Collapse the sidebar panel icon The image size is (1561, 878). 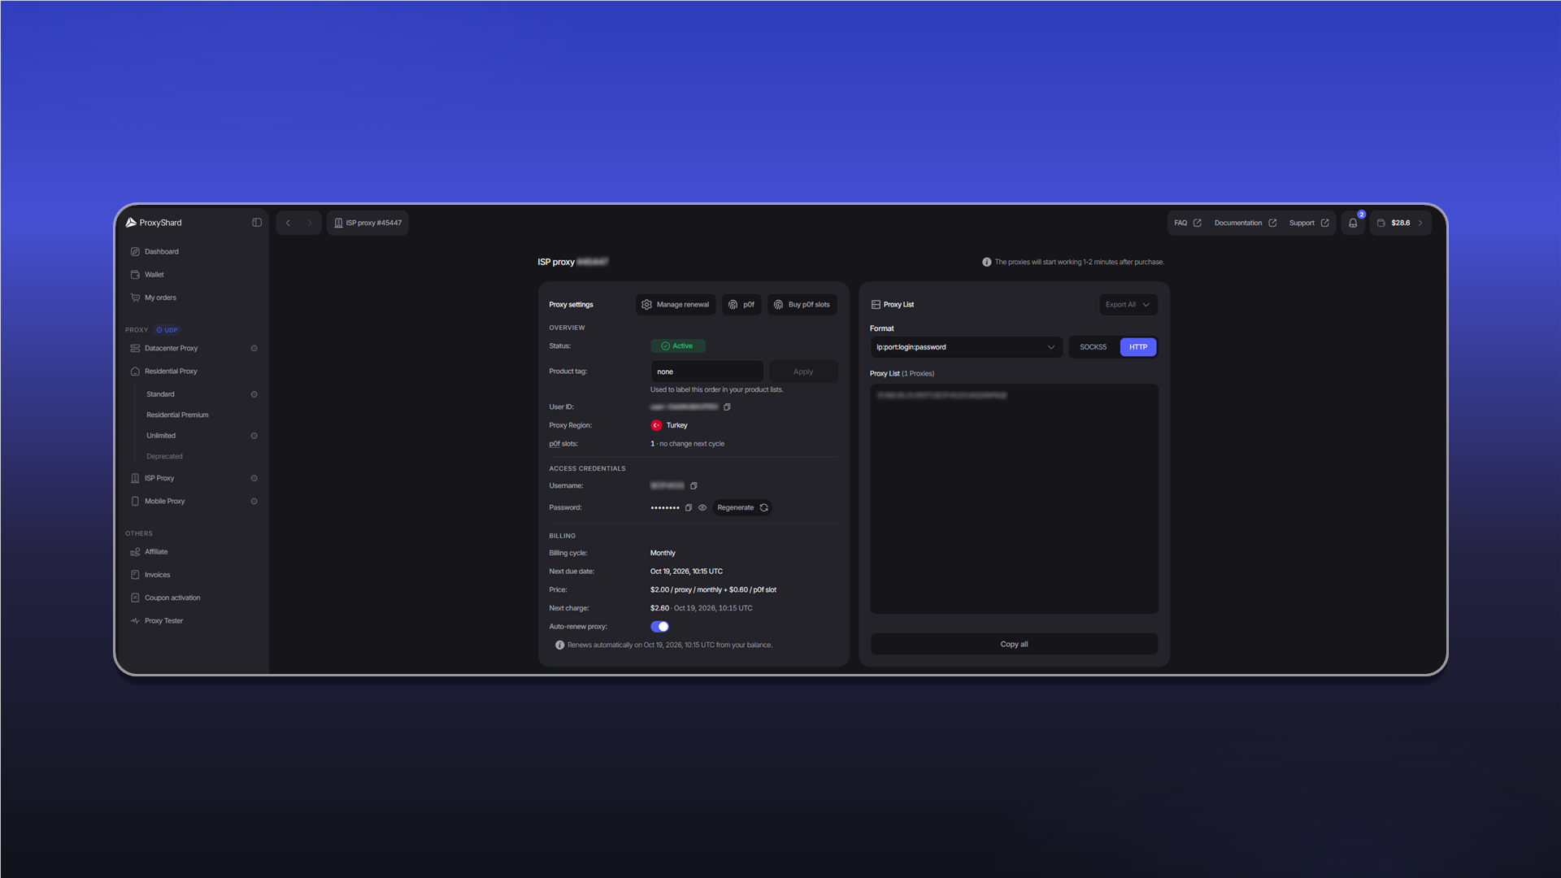pos(257,223)
